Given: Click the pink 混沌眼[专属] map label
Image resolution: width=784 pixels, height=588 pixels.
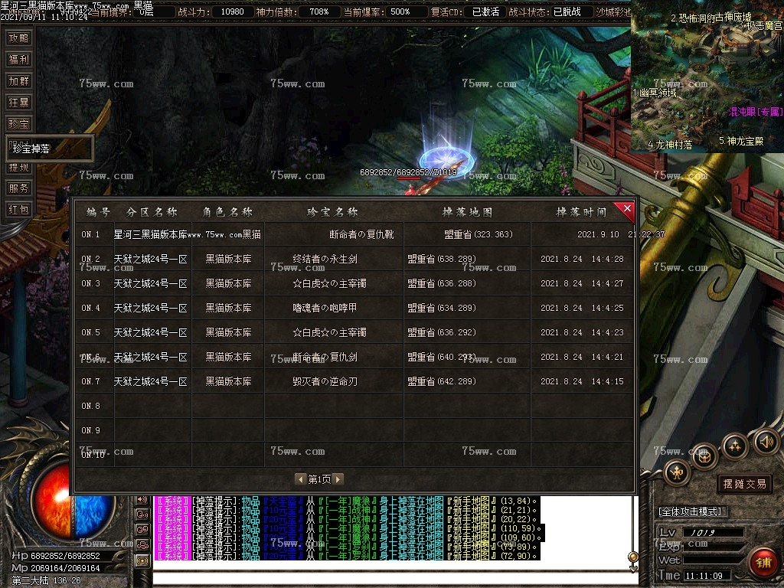Looking at the screenshot, I should click(x=756, y=112).
